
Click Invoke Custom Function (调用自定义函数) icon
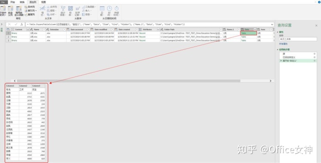coord(19,8)
